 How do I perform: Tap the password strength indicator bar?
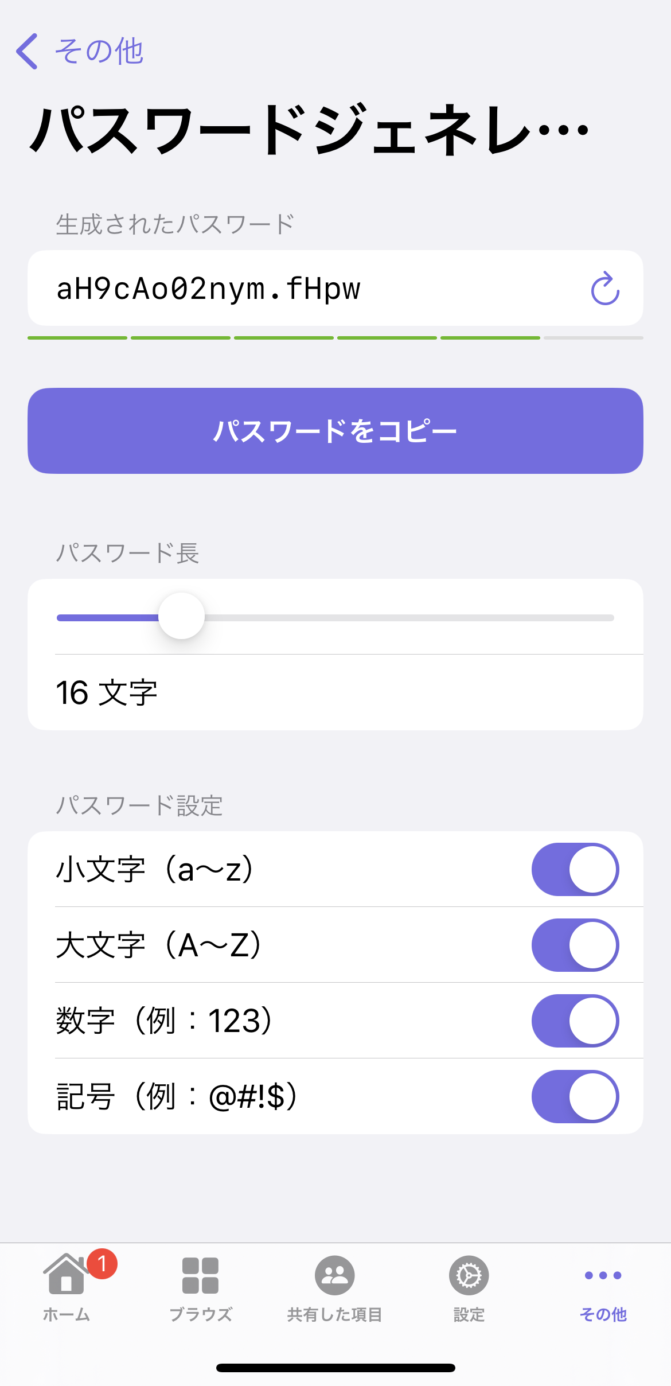point(335,338)
